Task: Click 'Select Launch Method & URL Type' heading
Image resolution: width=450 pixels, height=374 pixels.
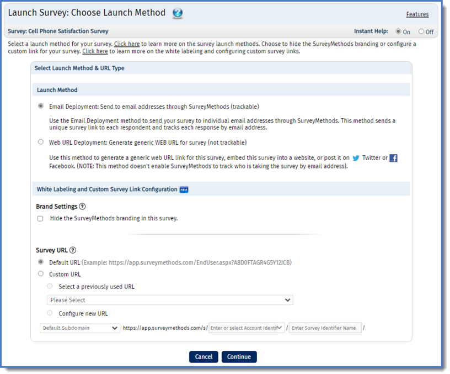Action: click(x=79, y=68)
